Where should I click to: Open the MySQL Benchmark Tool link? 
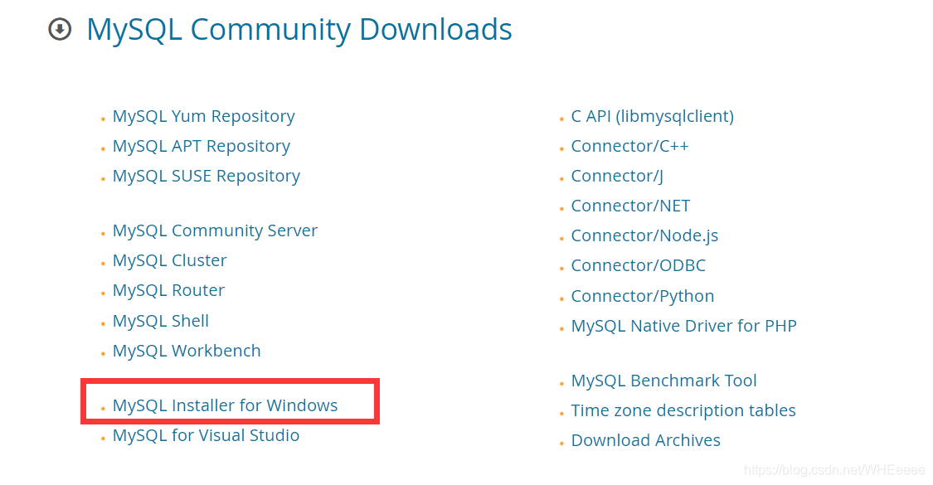663,381
